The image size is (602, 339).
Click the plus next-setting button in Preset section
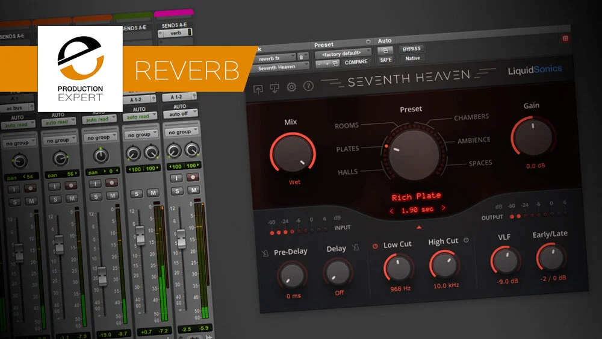coord(327,64)
